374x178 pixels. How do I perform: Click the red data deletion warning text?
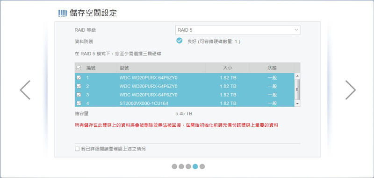coord(177,125)
